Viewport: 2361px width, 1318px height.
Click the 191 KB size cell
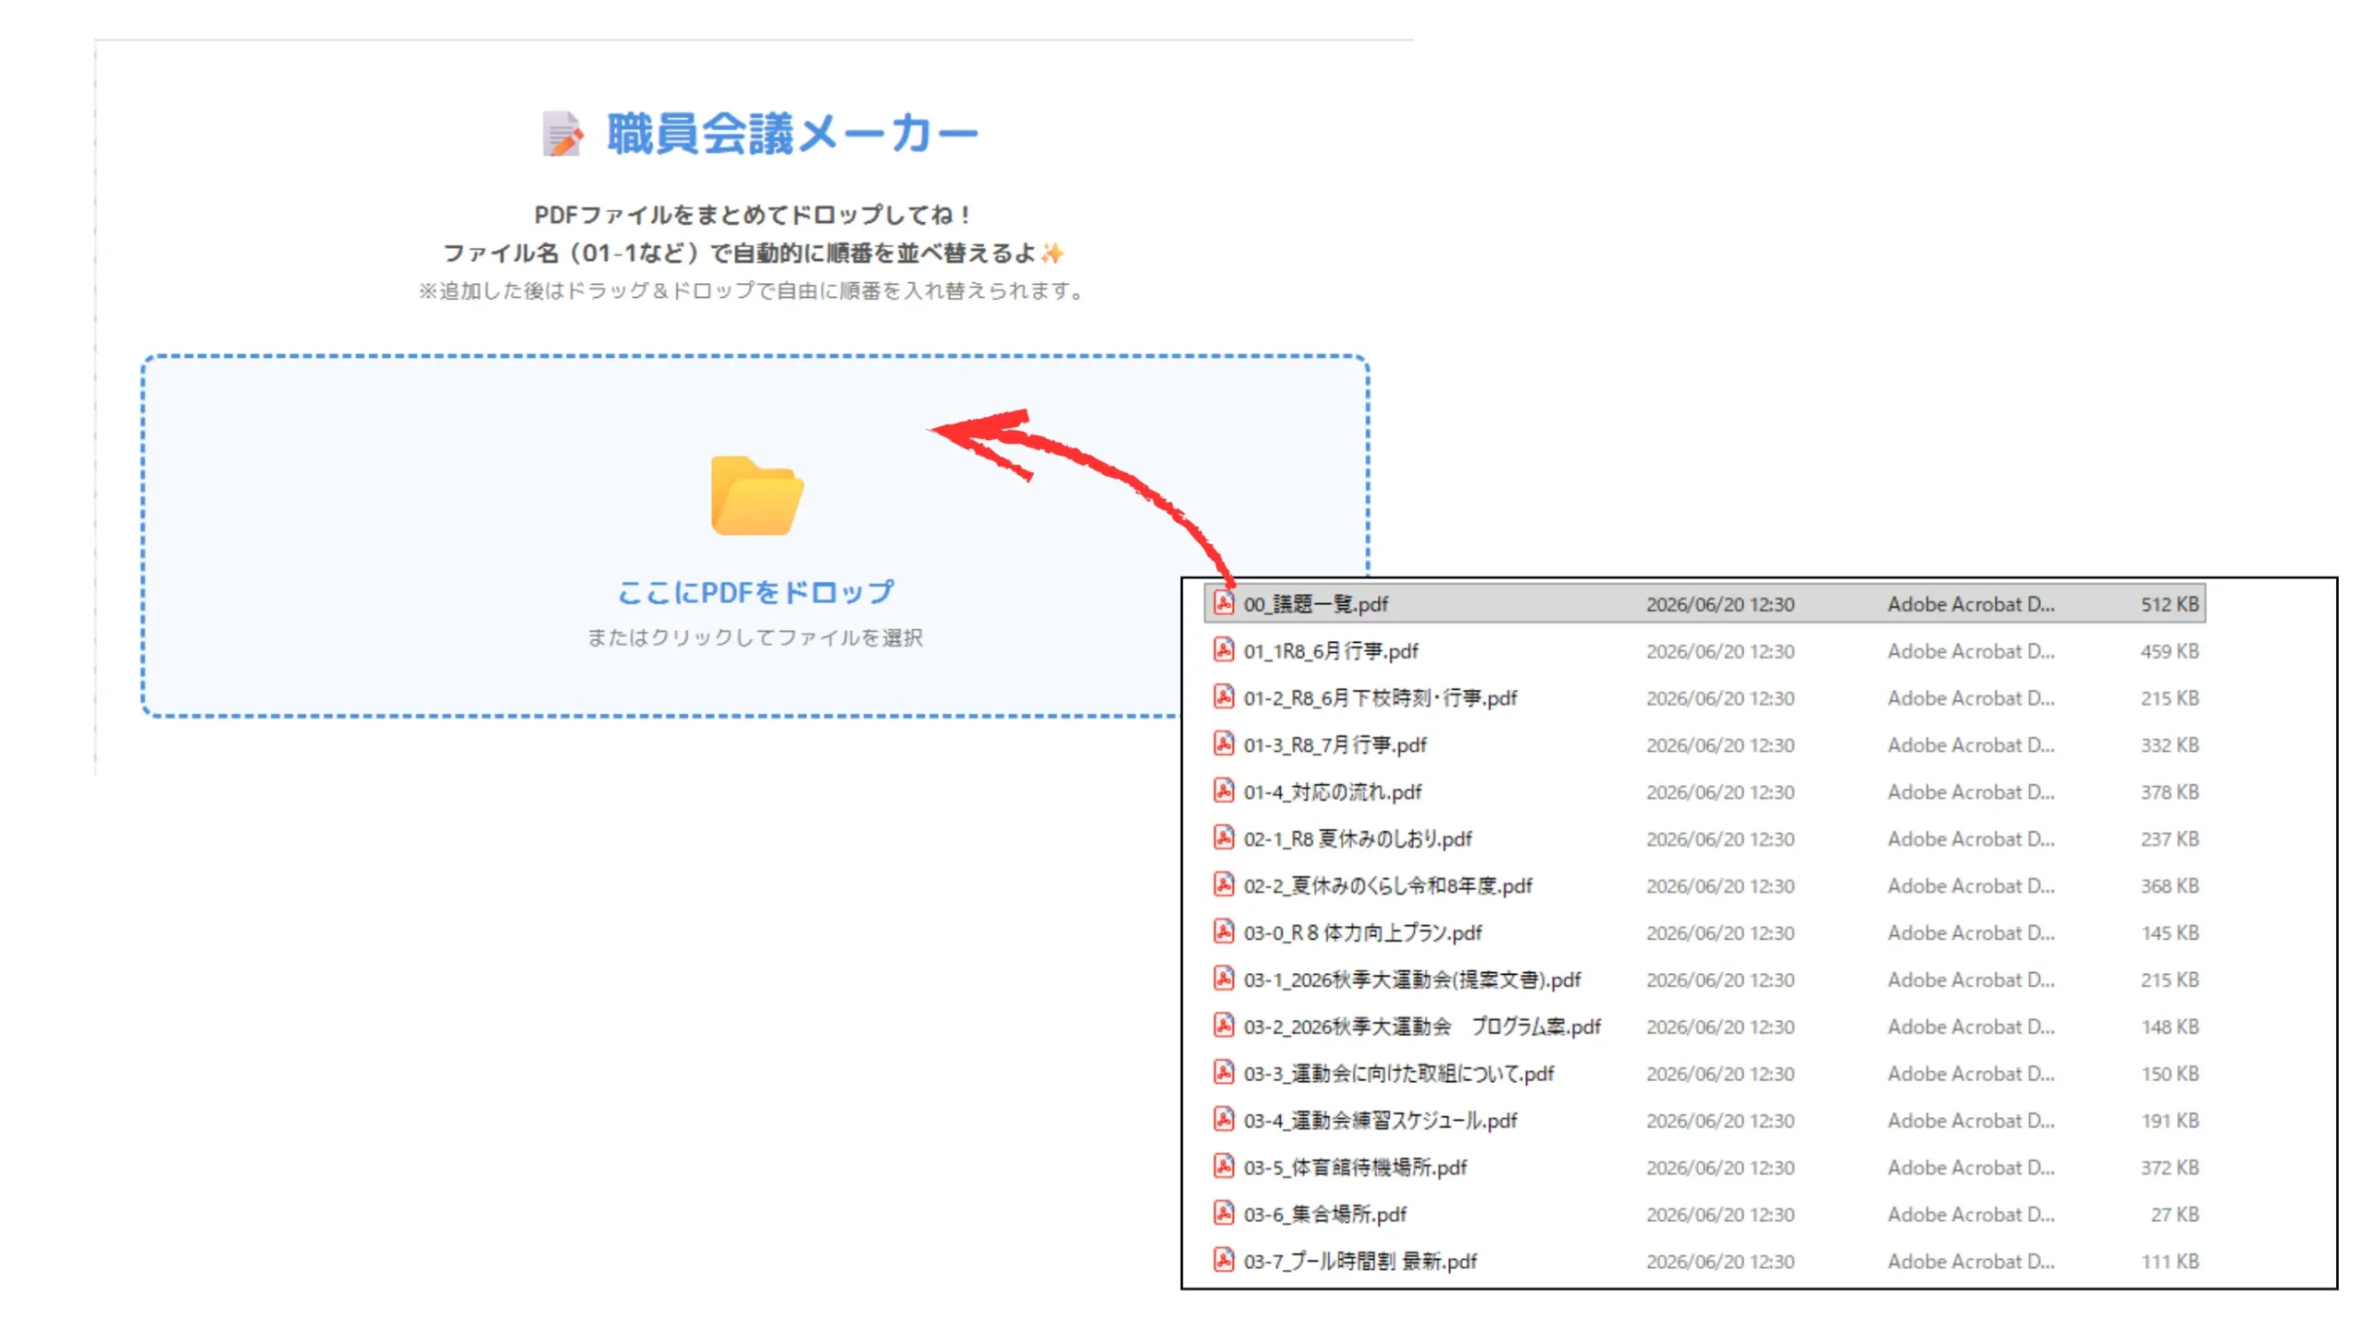[x=2169, y=1122]
